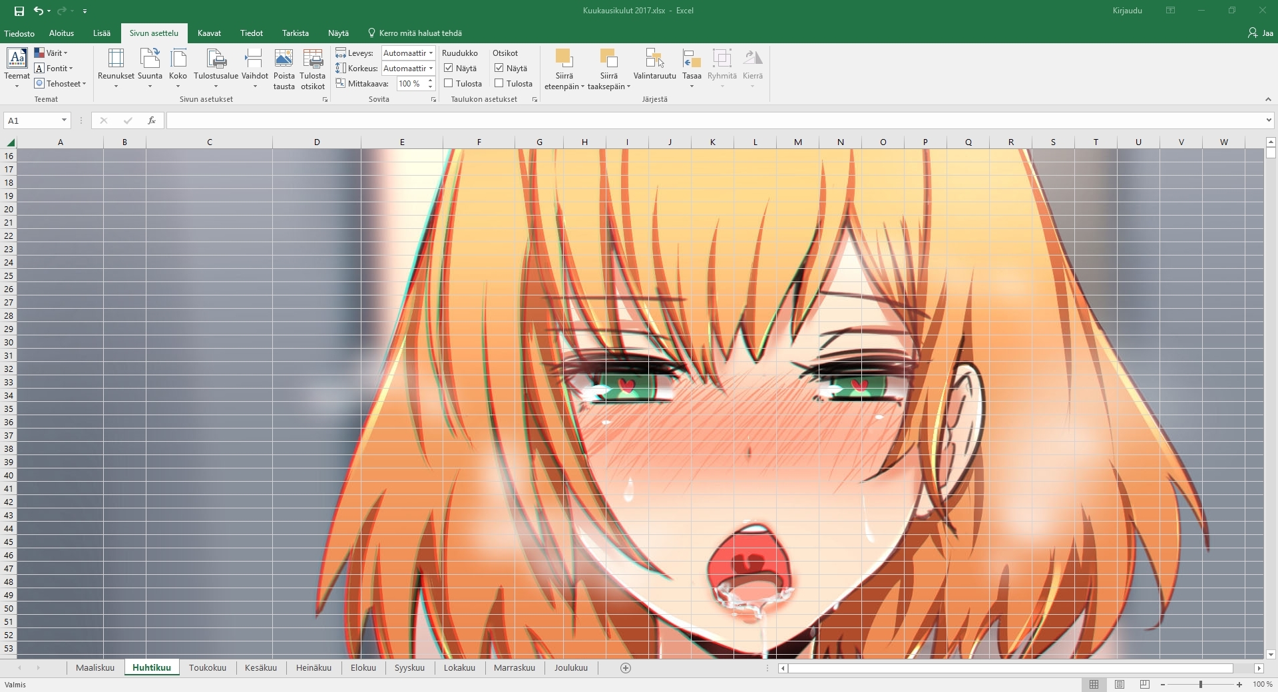Viewport: 1278px width, 692px height.
Task: Switch to Lisää ribbon tab
Action: 102,33
